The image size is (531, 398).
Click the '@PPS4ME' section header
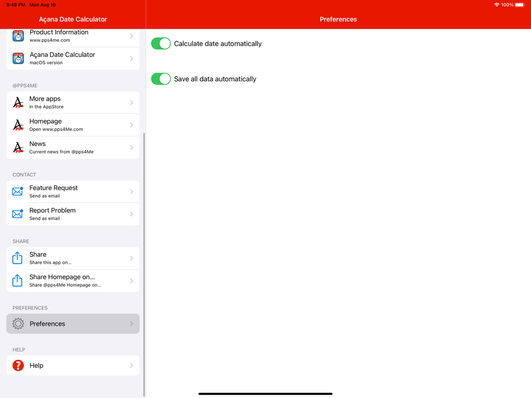tap(25, 85)
